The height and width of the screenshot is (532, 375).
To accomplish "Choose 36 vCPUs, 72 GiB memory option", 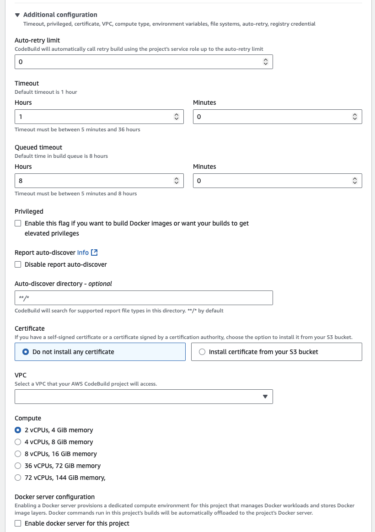I will (x=18, y=466).
